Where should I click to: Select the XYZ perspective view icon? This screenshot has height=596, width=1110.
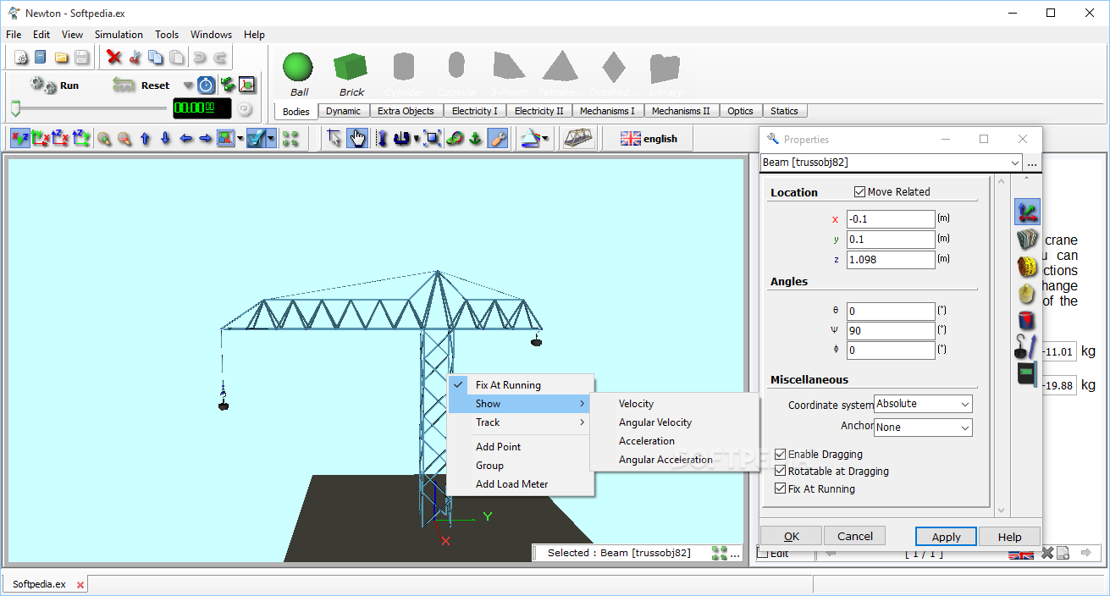[20, 138]
